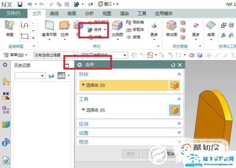
Task: Open the 菜单(M) menu button
Action: pos(15,55)
